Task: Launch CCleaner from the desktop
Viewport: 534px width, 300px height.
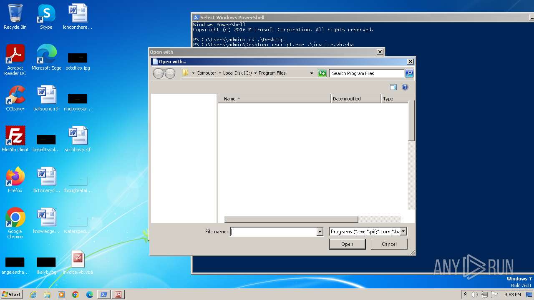Action: coord(15,98)
